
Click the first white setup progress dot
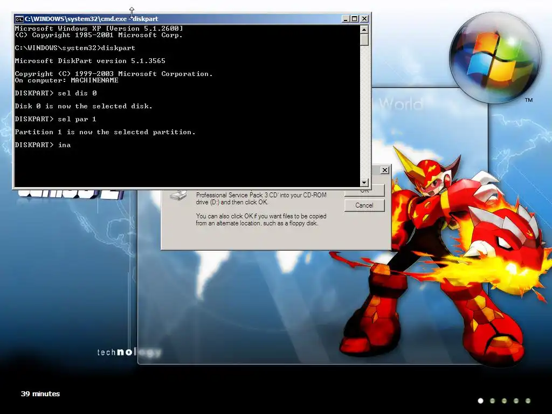(480, 401)
